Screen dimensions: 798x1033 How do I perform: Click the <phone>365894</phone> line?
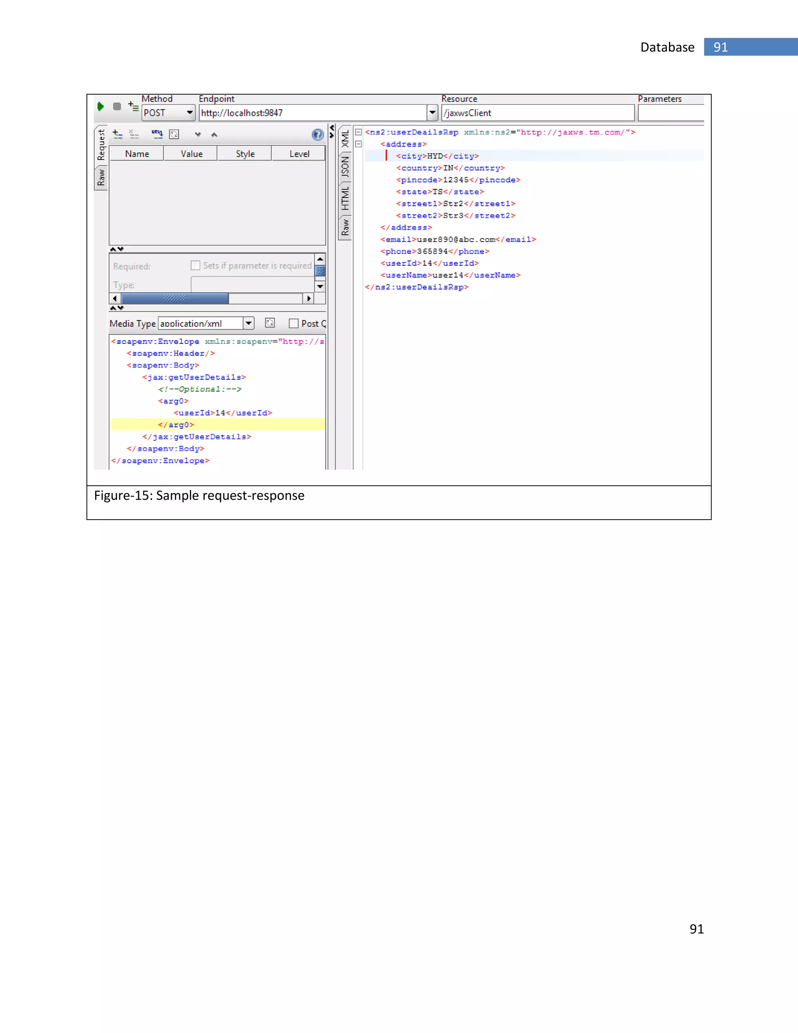tap(435, 251)
